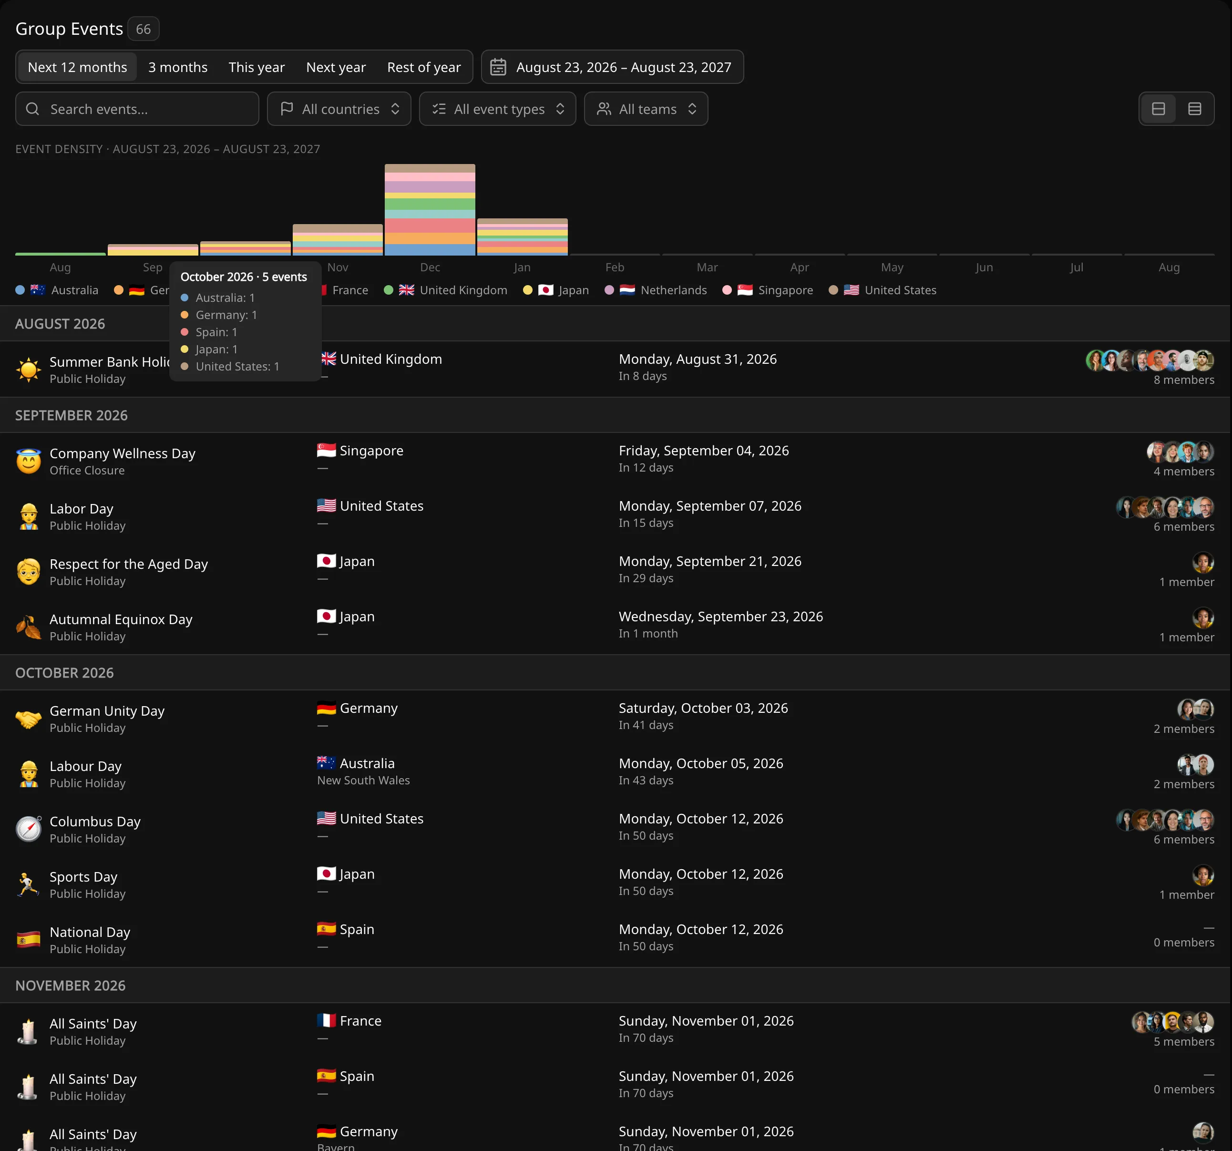Click member avatars for Company Wellness Day

pos(1180,452)
